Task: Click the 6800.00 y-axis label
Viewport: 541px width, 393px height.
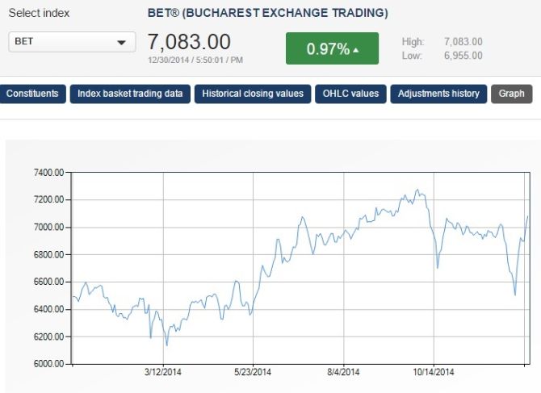Action: click(x=48, y=255)
